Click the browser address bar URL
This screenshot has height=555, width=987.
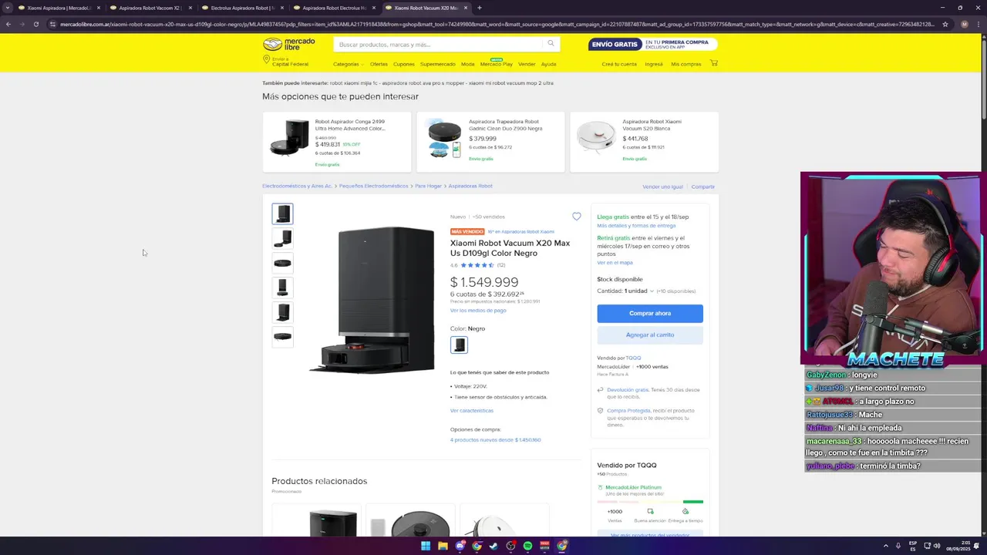(493, 24)
